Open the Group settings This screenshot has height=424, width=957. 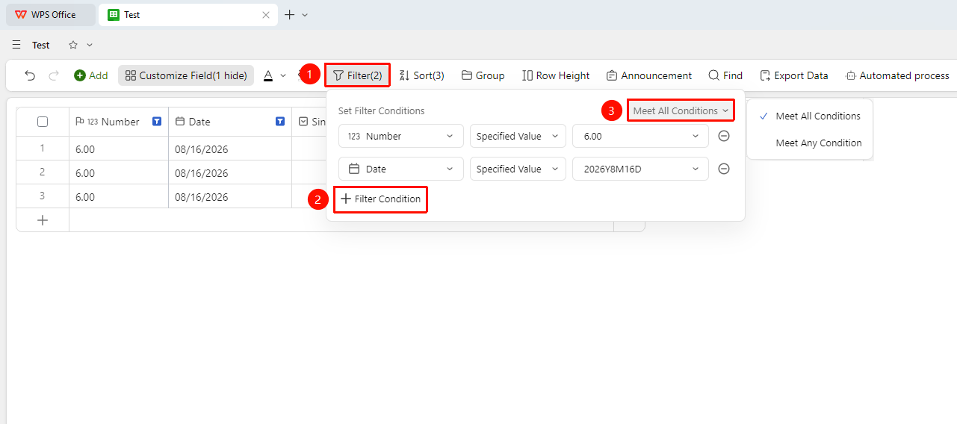(483, 75)
